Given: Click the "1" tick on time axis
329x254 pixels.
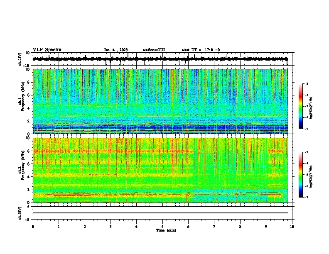Looking at the screenshot, I should tap(59, 227).
